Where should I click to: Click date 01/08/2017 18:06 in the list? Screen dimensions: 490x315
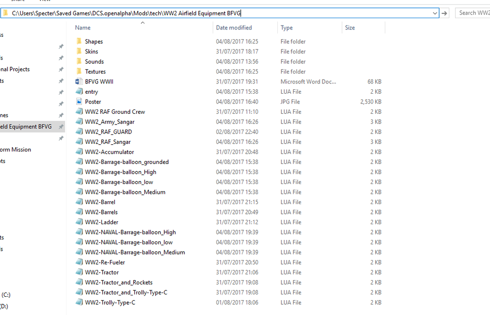click(x=237, y=302)
